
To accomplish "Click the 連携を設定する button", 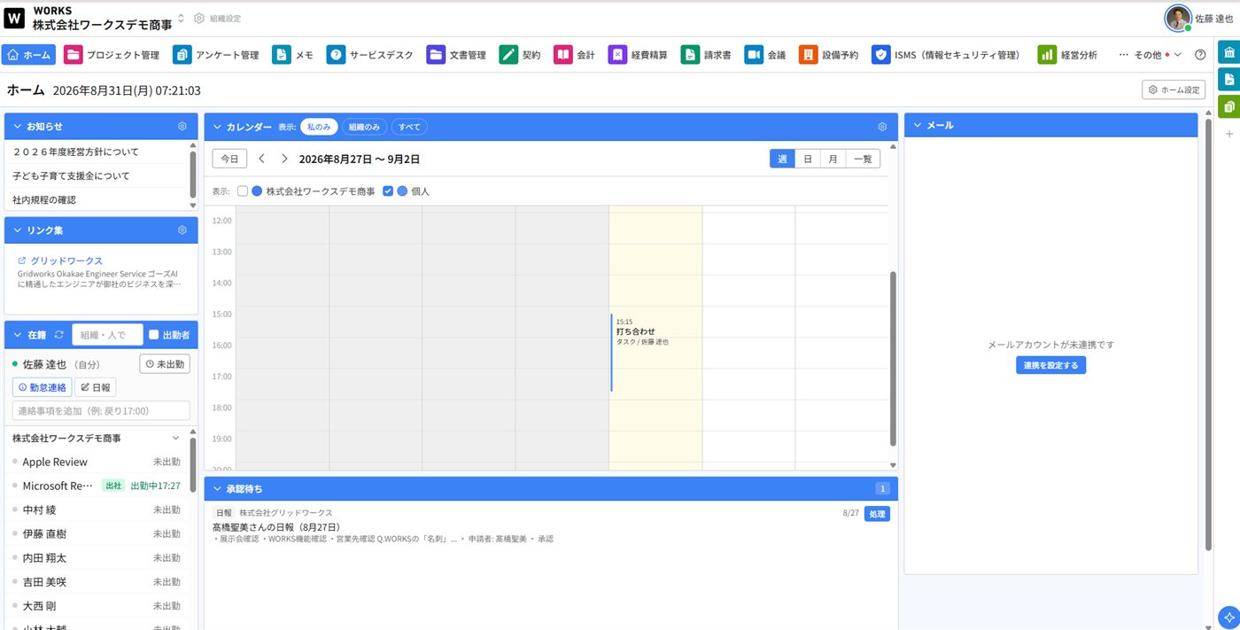I will coord(1050,365).
